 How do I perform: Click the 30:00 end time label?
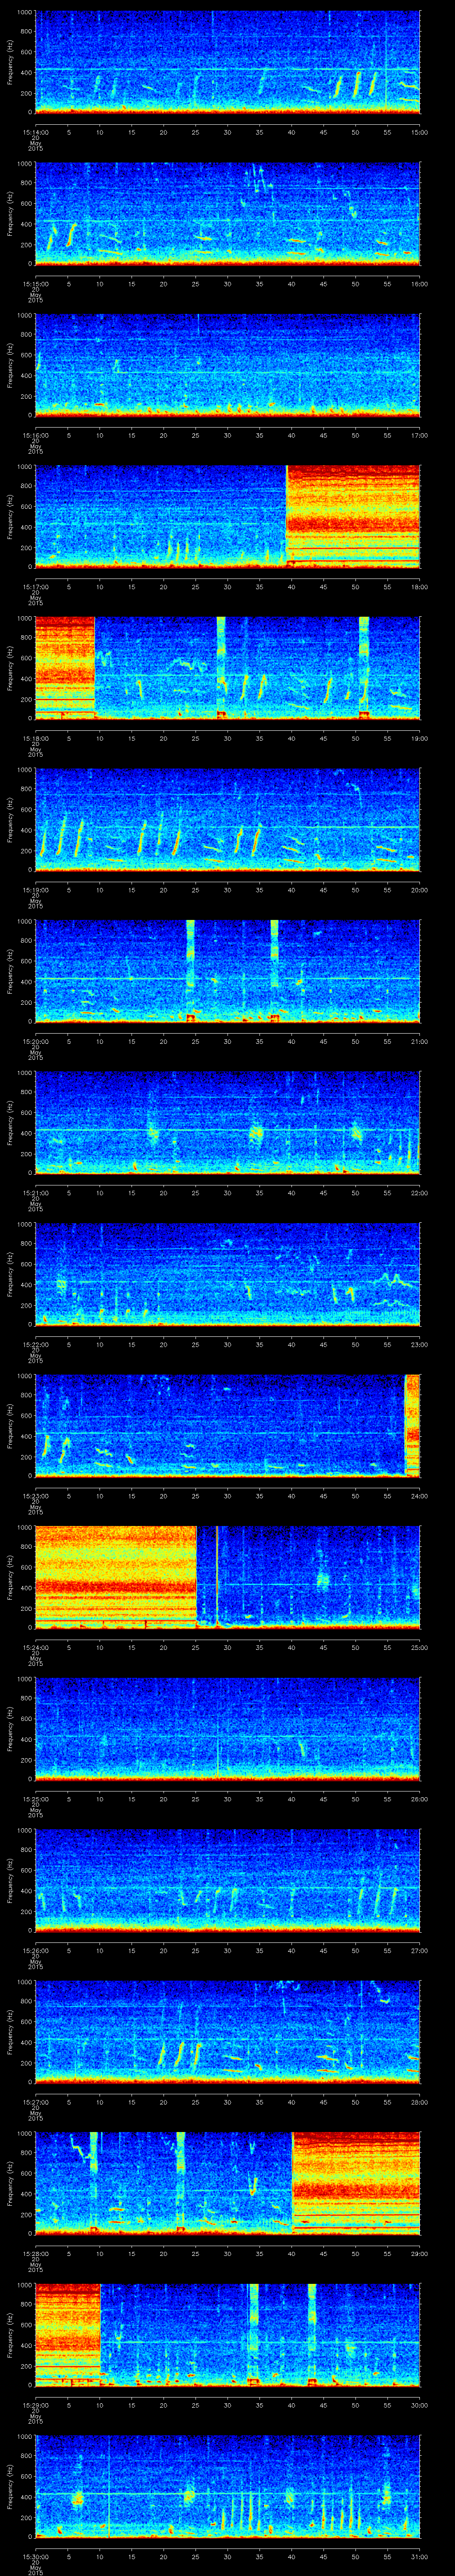pos(419,2405)
